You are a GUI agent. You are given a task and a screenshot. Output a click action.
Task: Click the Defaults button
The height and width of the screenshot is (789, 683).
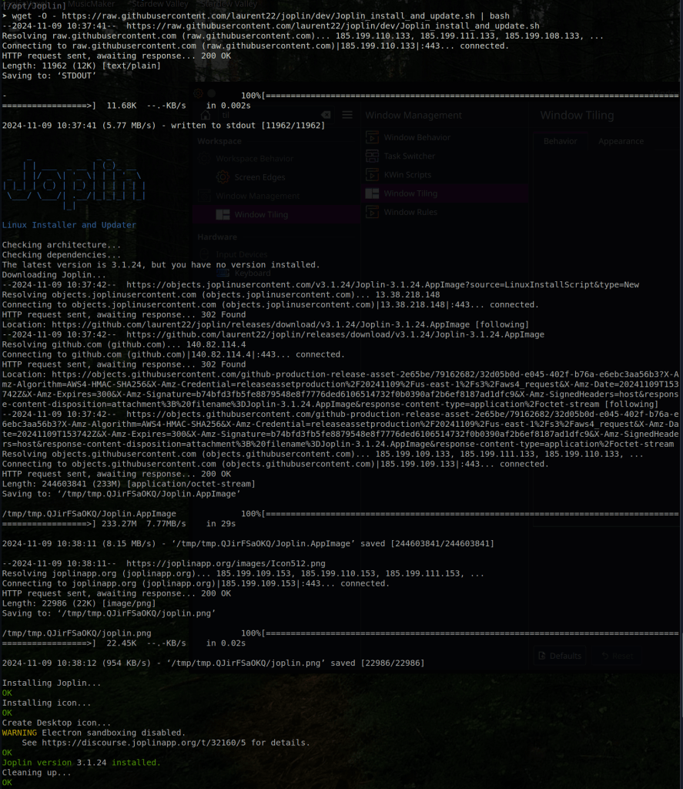coord(559,656)
